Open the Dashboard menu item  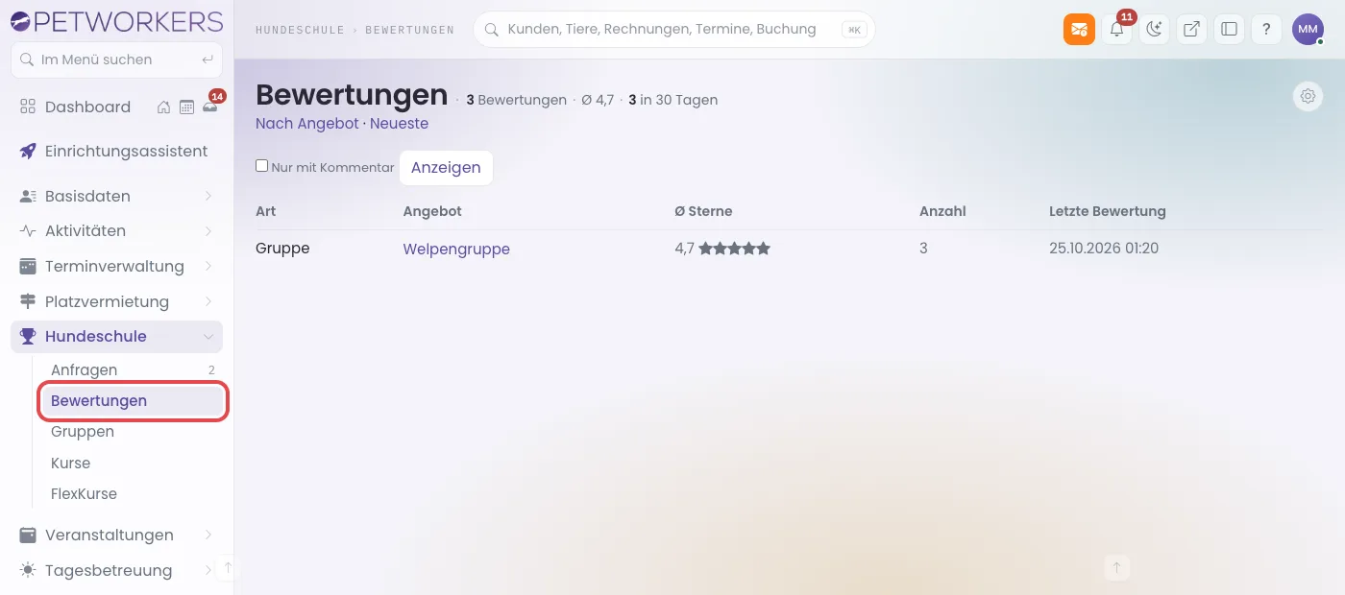point(87,107)
